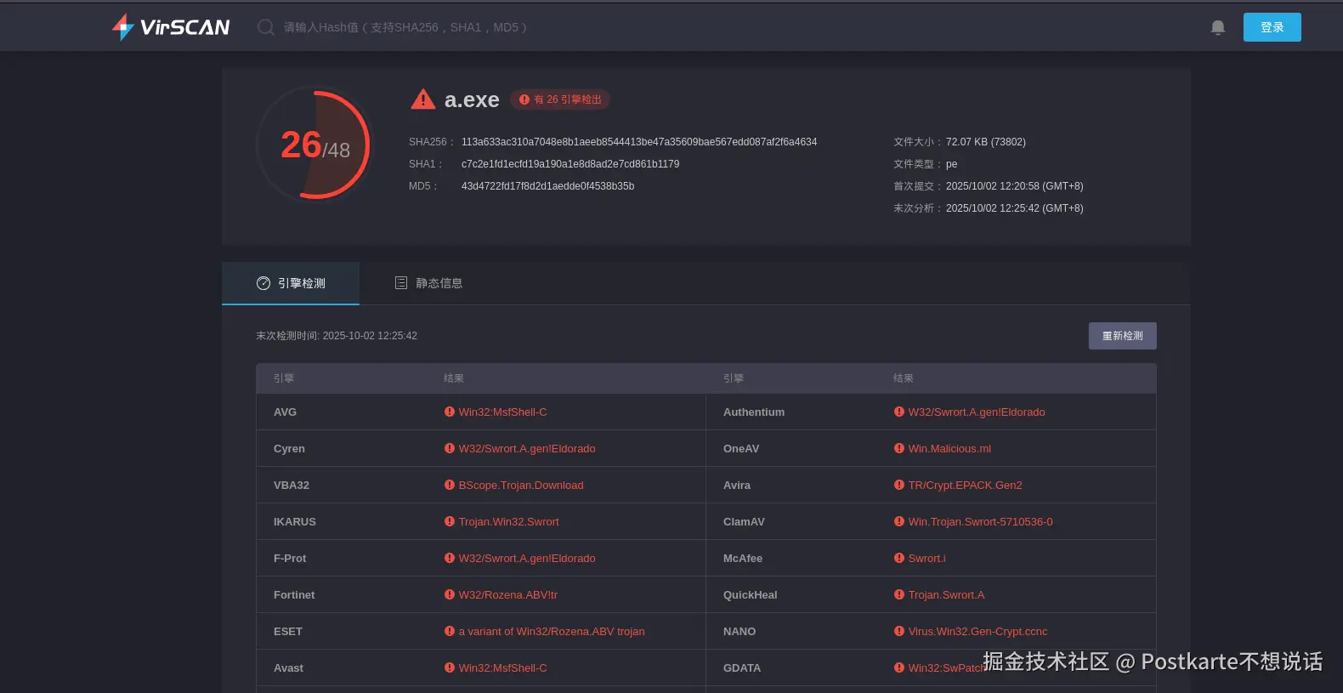Click the 有 26 引擎检出 badge
Image resolution: width=1343 pixels, height=693 pixels.
tap(560, 99)
